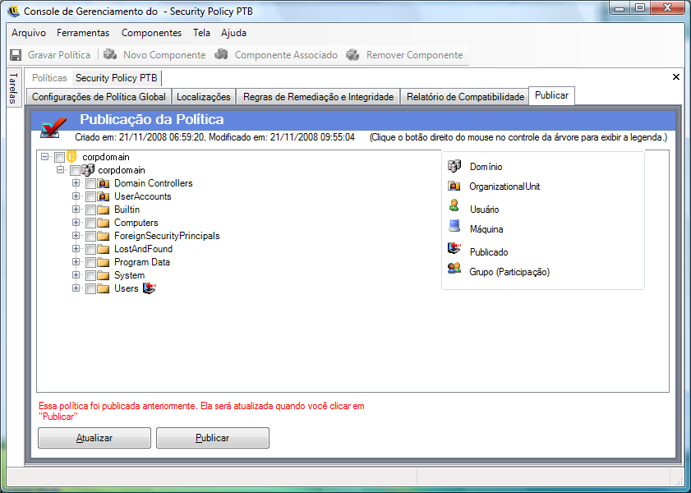
Task: Click the published marker icon after Users
Action: (150, 288)
